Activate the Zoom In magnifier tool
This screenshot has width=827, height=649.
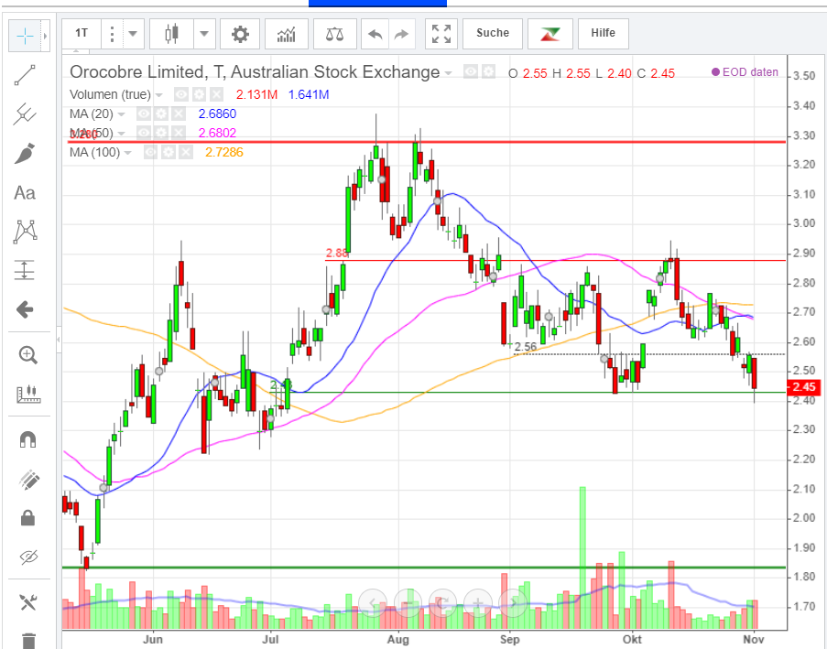pyautogui.click(x=27, y=353)
